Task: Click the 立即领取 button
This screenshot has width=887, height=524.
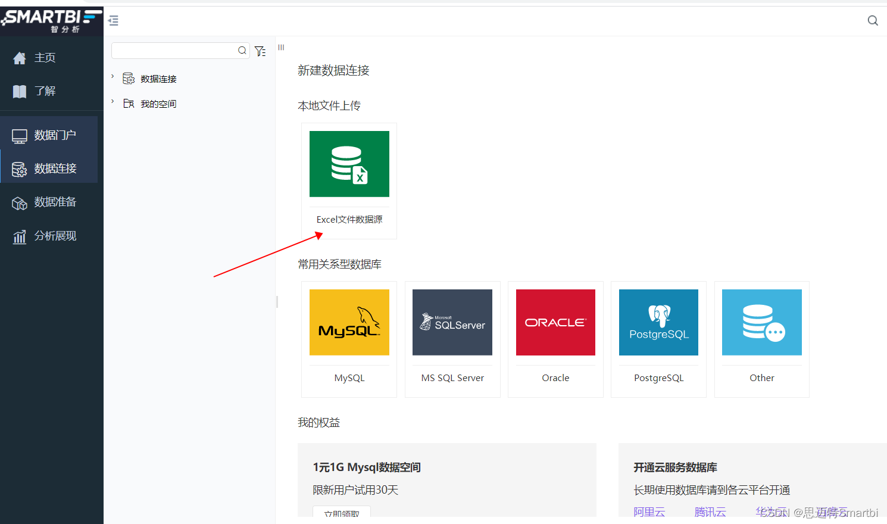Action: point(342,512)
